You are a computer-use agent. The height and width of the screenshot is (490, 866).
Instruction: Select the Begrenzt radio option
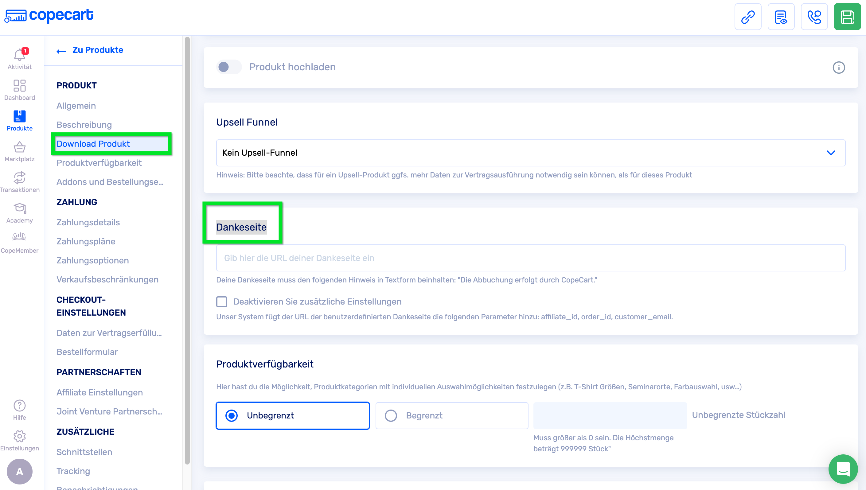tap(391, 416)
